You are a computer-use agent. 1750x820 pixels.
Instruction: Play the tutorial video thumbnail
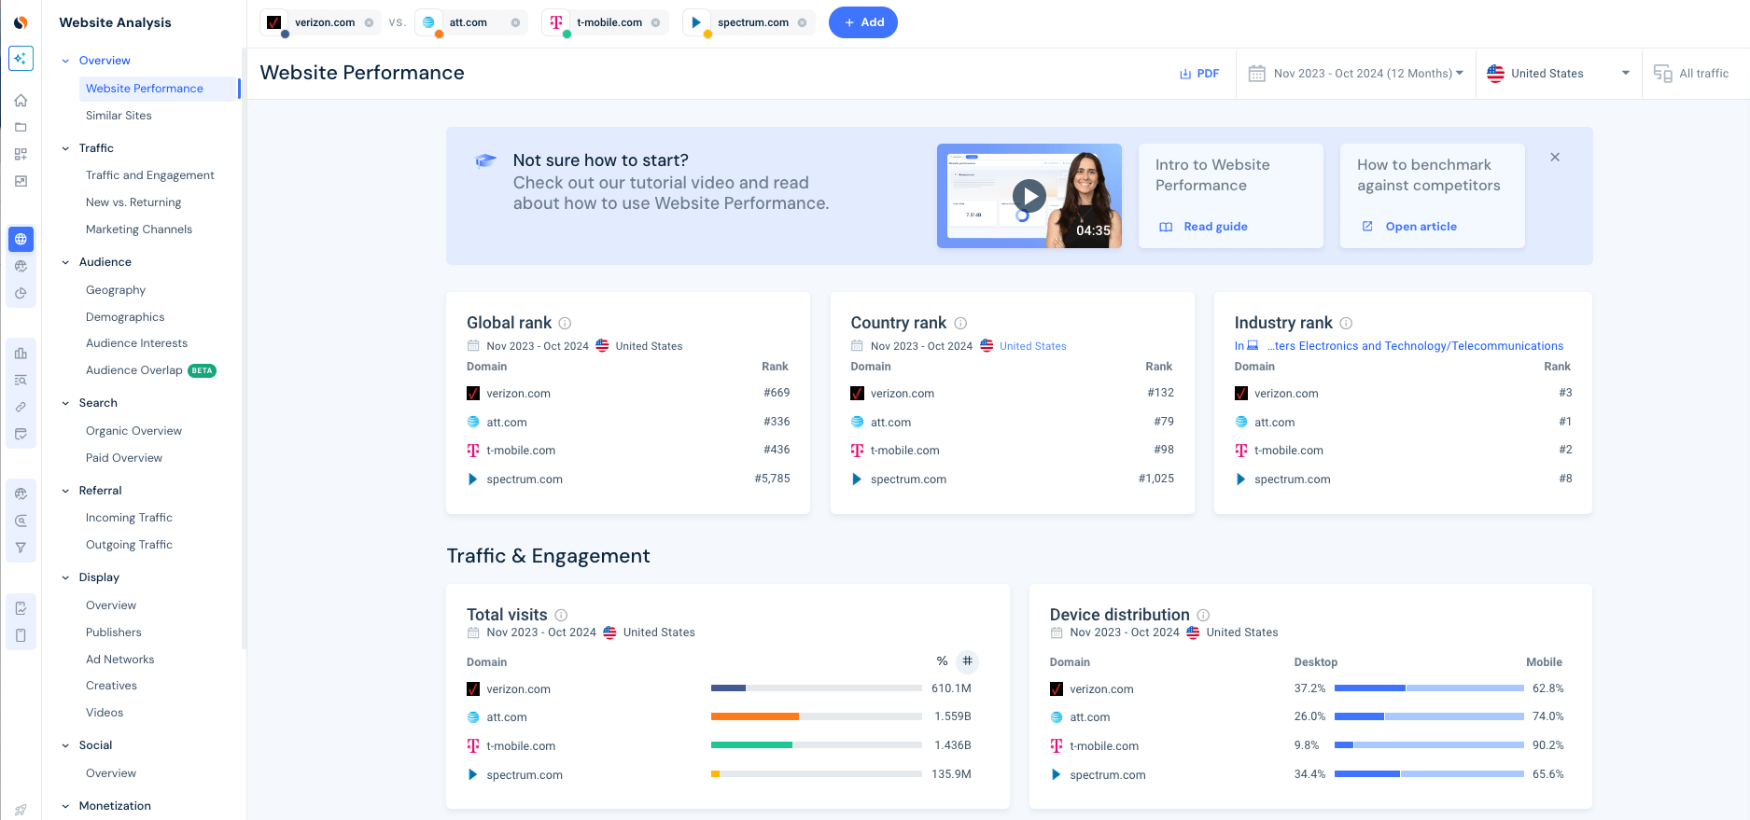(1029, 196)
